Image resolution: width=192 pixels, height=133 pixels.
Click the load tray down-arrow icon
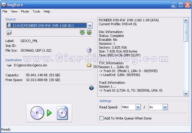[x=89, y=32]
